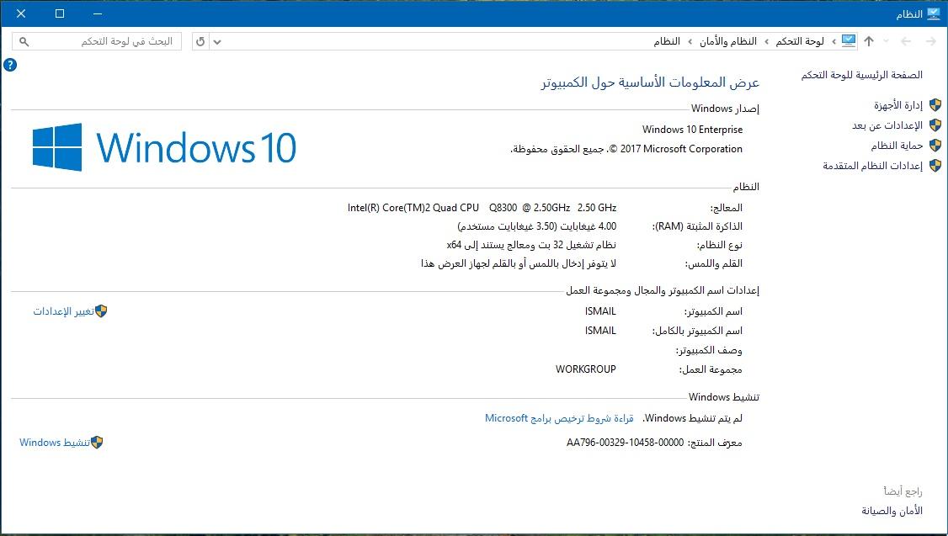Viewport: 948px width, 536px height.
Task: Expand chevron between النظام والأمان and النظام
Action: 690,41
